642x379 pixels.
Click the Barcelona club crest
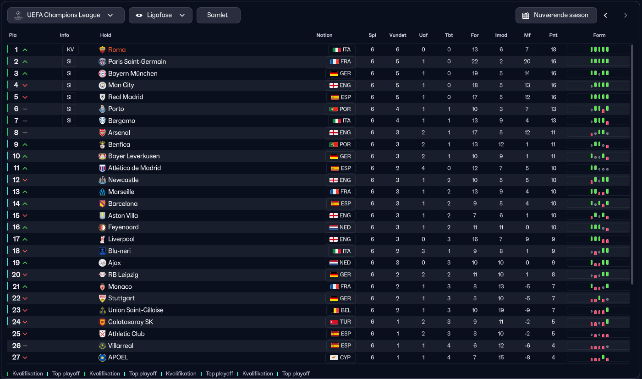(x=103, y=203)
